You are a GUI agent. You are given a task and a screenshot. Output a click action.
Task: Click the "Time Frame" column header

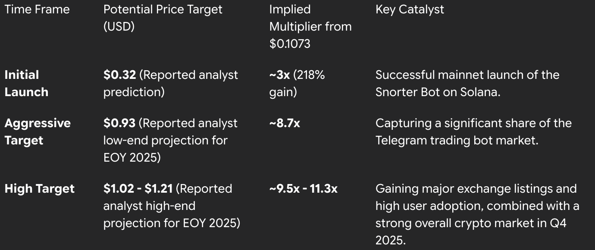[37, 9]
